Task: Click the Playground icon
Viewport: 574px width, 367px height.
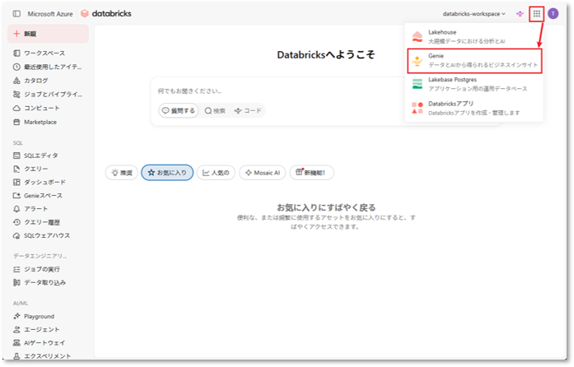Action: (16, 316)
